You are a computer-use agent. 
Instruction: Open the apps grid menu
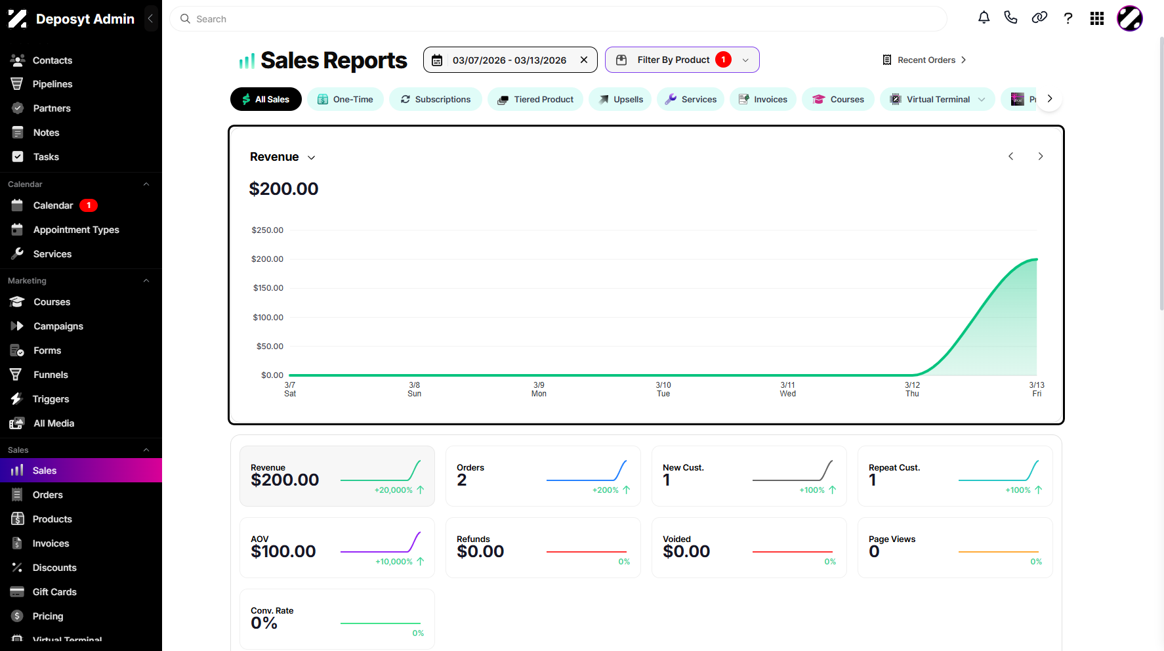point(1097,18)
